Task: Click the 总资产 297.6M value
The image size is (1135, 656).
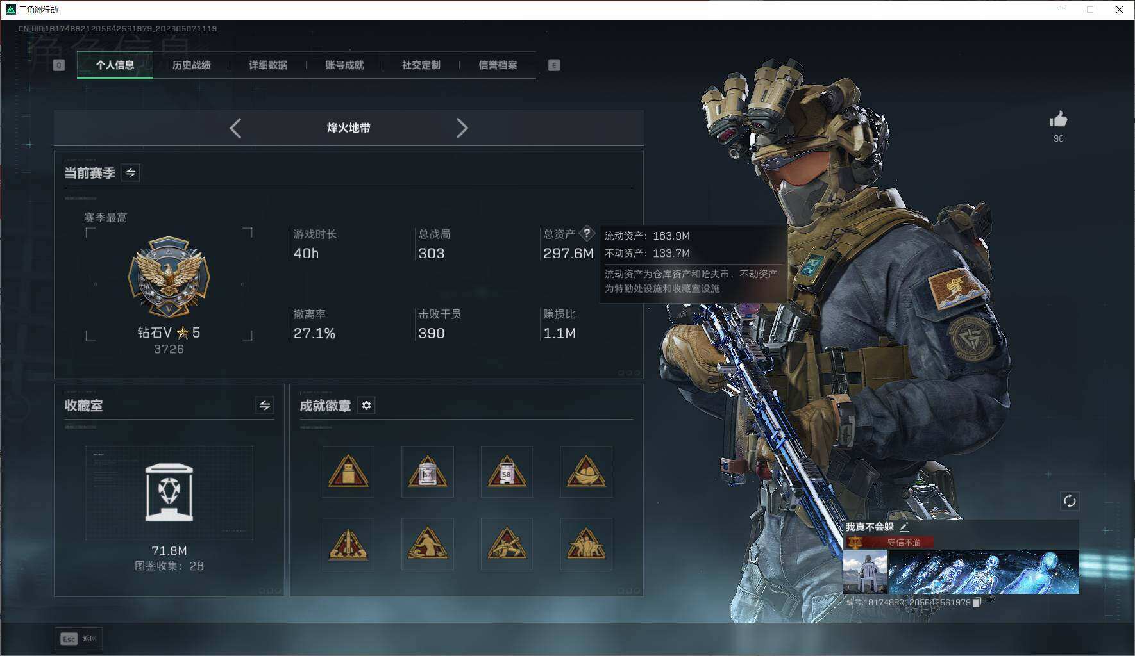Action: tap(569, 254)
